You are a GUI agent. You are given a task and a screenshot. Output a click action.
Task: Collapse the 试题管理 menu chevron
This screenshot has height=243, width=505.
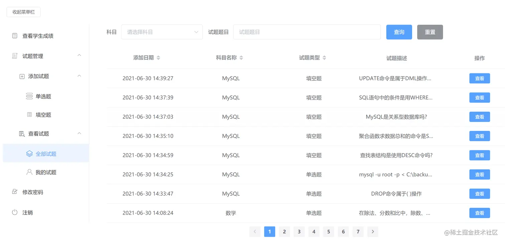click(79, 55)
